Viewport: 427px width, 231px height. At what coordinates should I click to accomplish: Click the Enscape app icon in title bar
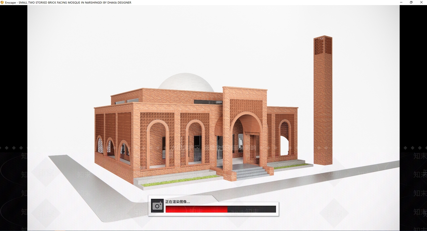click(2, 2)
